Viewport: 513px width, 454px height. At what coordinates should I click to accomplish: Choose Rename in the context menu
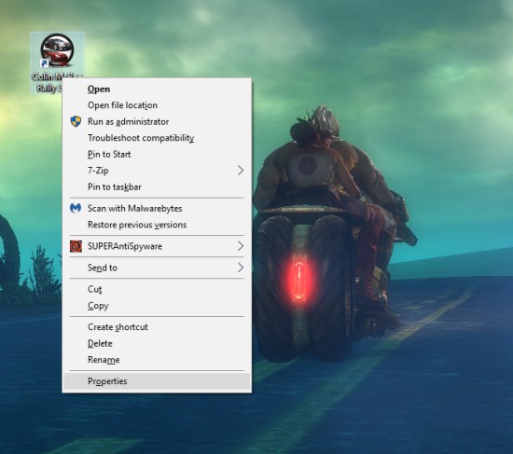[x=157, y=360]
